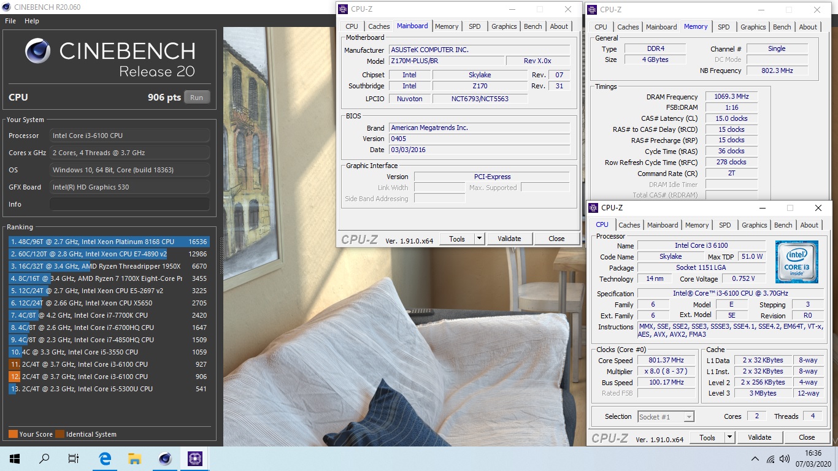The width and height of the screenshot is (838, 471).
Task: Launch Microsoft Edge from taskbar
Action: [x=106, y=459]
